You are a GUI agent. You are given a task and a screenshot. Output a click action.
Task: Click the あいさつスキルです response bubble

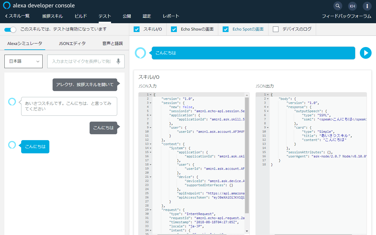[69, 106]
